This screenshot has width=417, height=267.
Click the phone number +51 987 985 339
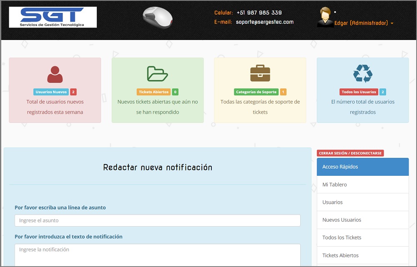(x=259, y=12)
